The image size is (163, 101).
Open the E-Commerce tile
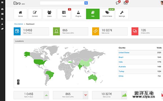(x=107, y=14)
